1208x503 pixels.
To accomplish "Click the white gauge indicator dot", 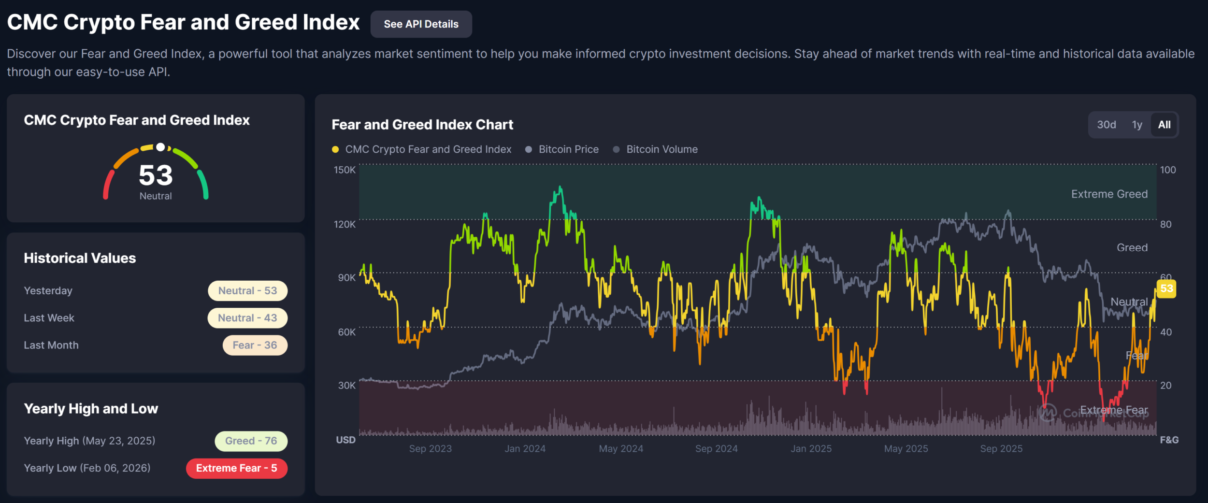I will pos(160,147).
